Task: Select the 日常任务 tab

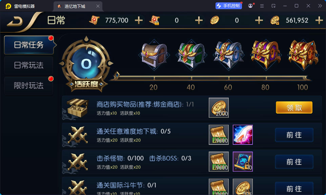Action: pyautogui.click(x=29, y=45)
